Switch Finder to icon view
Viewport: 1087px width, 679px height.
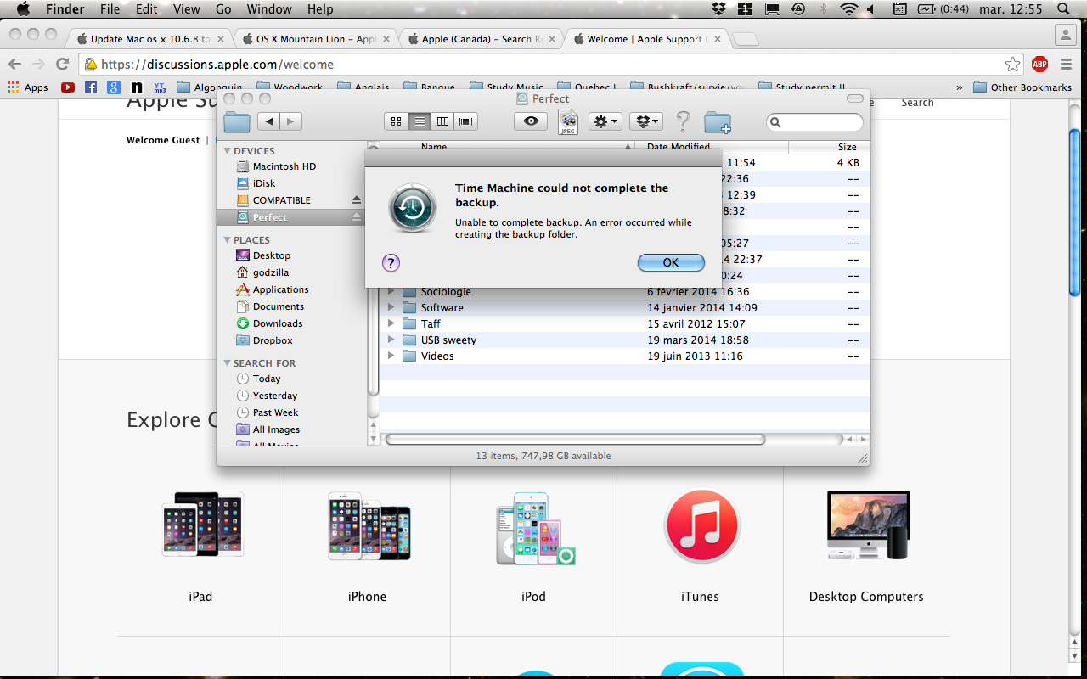pyautogui.click(x=396, y=121)
